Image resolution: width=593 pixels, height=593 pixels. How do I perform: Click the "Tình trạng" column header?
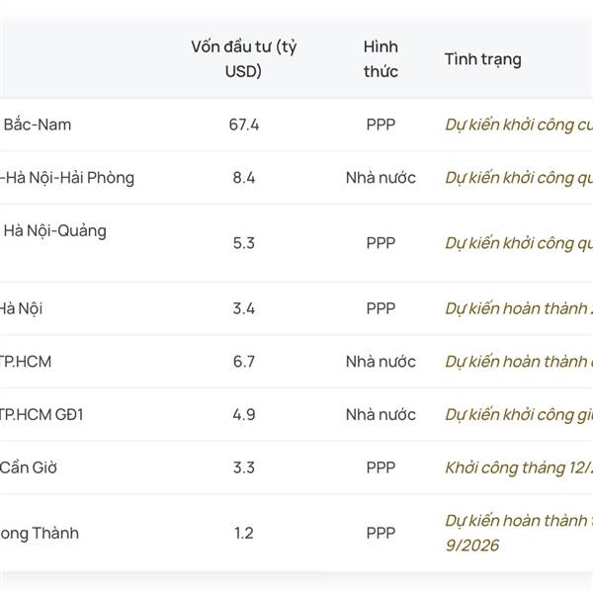tap(482, 58)
